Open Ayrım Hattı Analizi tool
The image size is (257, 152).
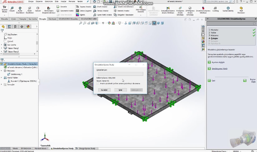pos(103,15)
